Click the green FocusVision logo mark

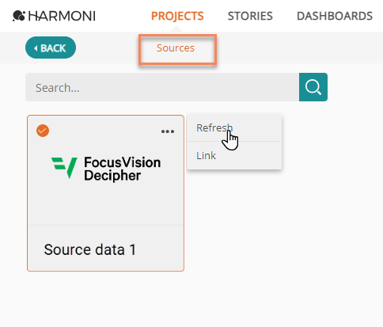(x=64, y=168)
